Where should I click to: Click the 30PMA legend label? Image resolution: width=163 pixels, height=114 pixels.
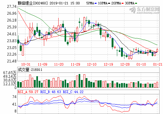pos(129,3)
